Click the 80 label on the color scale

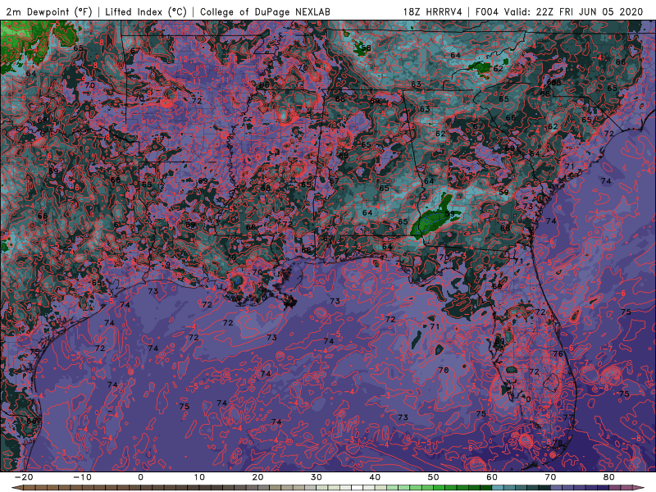(x=609, y=477)
